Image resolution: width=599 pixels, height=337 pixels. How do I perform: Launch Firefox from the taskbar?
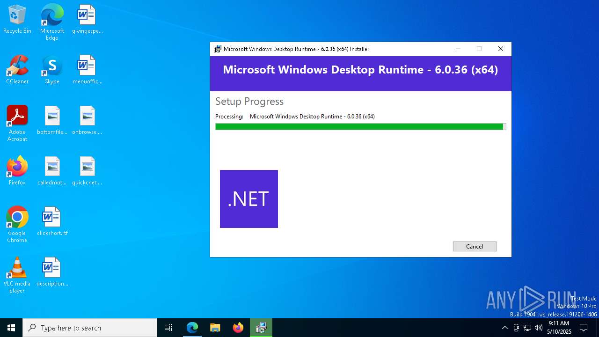[x=238, y=328]
